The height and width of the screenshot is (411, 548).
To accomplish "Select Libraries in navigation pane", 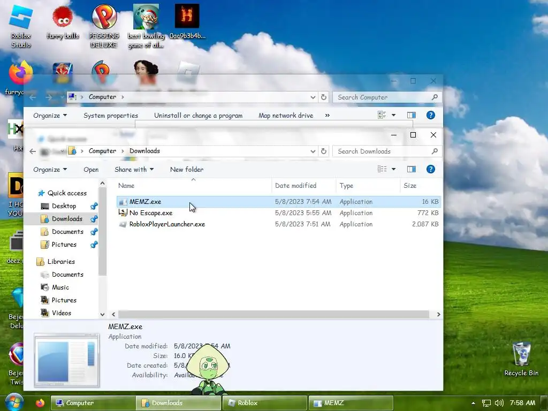I will (61, 262).
